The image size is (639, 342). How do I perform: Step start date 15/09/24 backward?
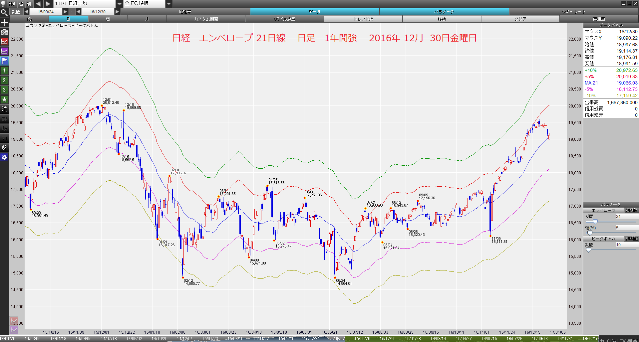[26, 12]
